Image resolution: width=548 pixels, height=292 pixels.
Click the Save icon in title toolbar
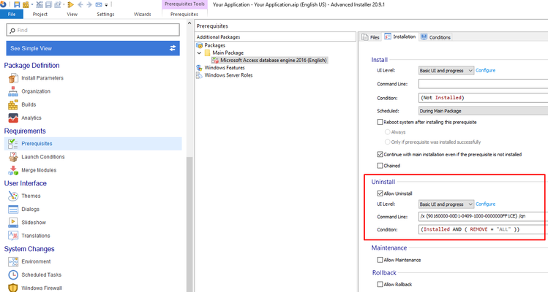(17, 4)
